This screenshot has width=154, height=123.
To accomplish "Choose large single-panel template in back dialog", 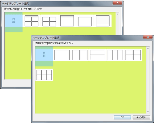I will tap(103, 21).
